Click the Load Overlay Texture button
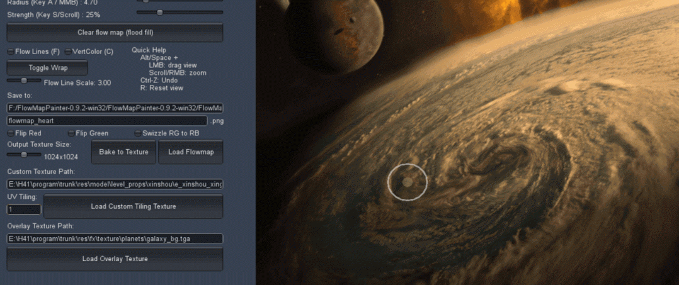 click(x=115, y=259)
